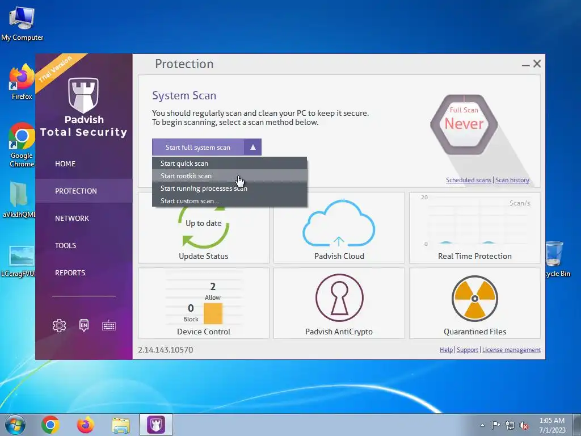
Task: Minimize the Padvish window
Action: [x=525, y=65]
